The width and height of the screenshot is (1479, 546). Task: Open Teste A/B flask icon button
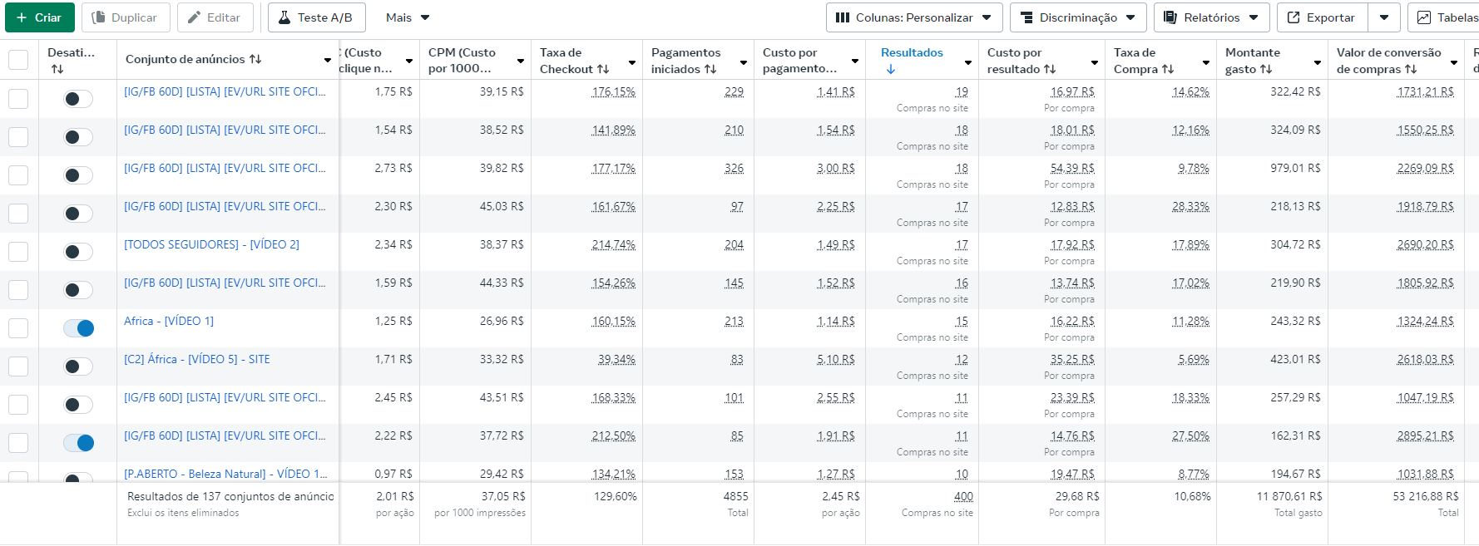(x=314, y=17)
